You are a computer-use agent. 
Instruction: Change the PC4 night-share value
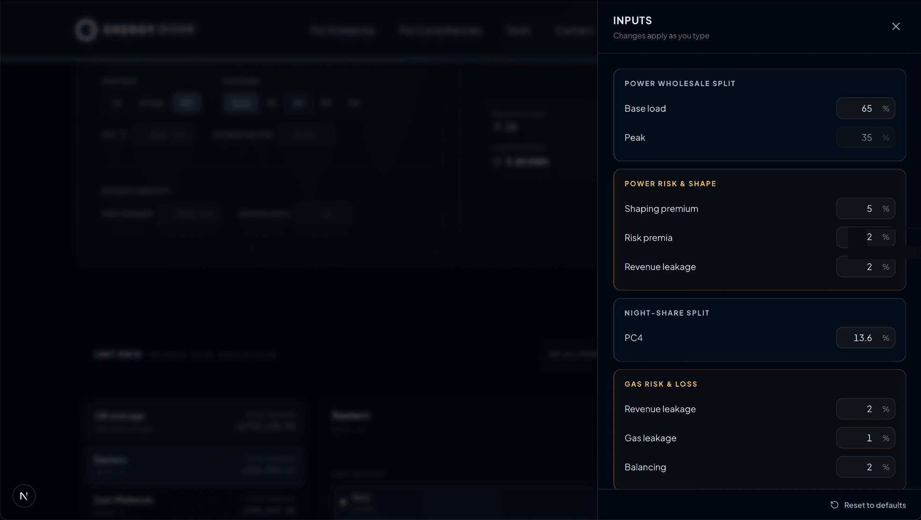(865, 338)
